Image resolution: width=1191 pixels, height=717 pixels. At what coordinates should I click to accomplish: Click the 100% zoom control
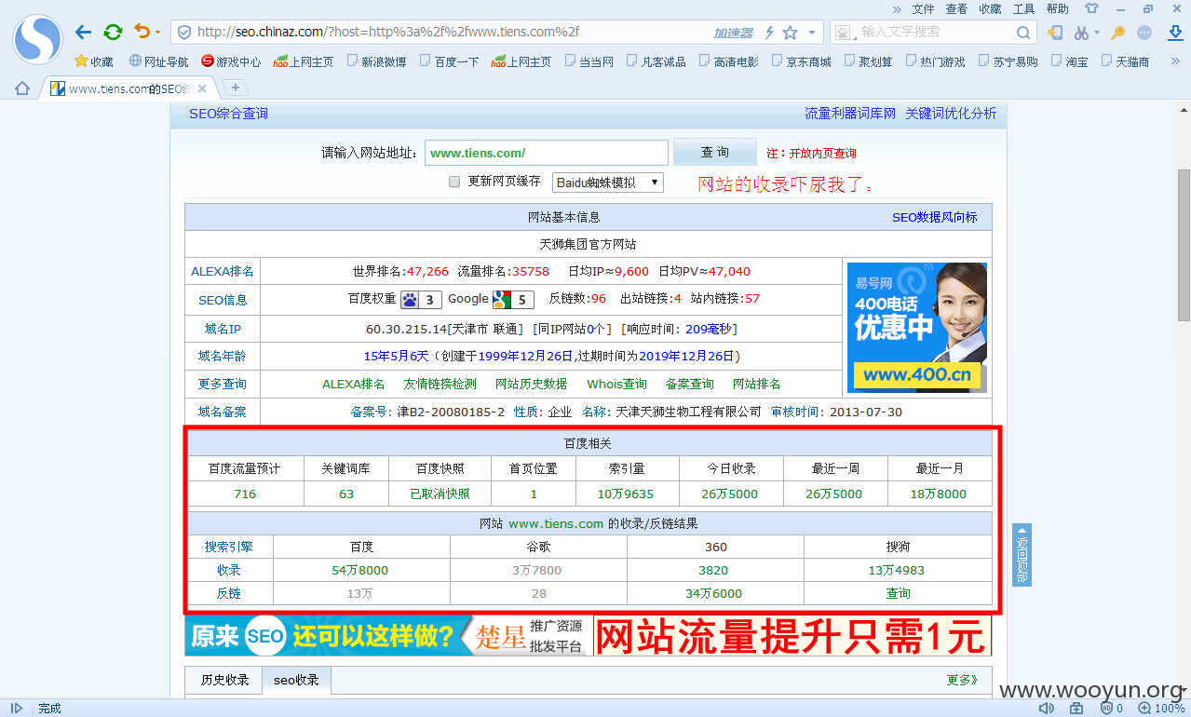click(x=1160, y=709)
